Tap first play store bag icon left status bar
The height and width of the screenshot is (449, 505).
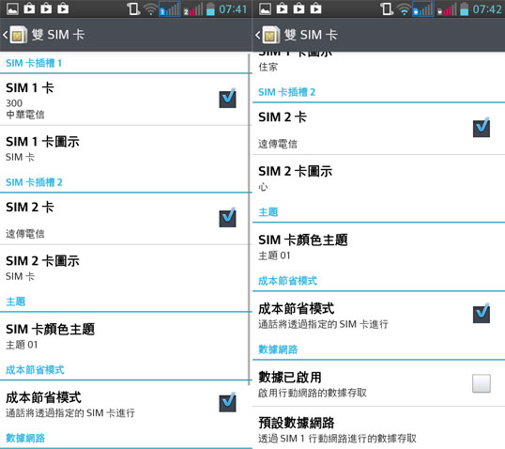29,8
